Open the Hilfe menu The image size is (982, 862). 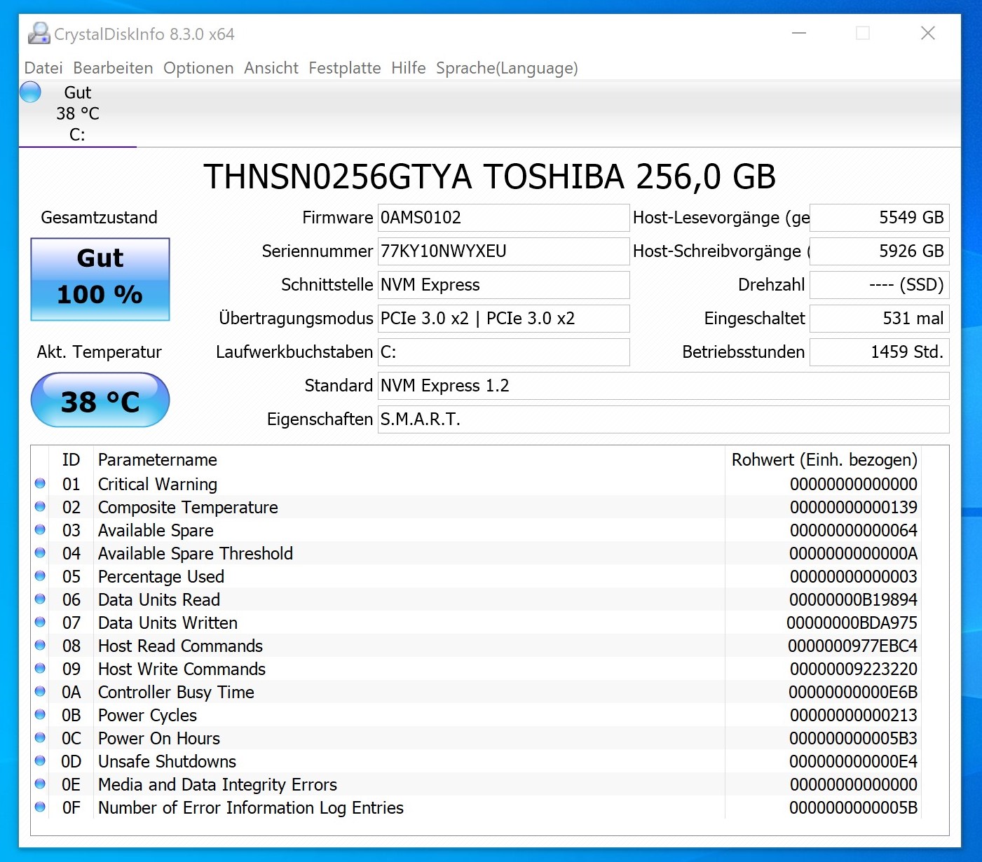click(409, 68)
